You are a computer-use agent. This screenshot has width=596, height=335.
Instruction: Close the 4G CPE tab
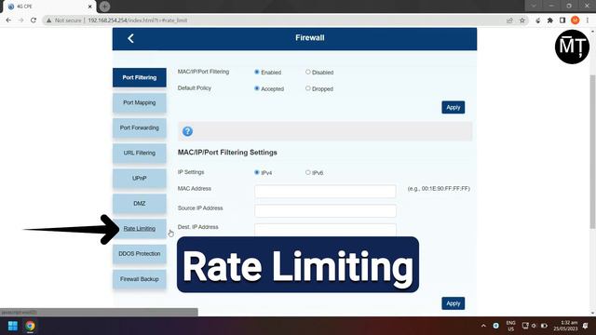tap(90, 7)
